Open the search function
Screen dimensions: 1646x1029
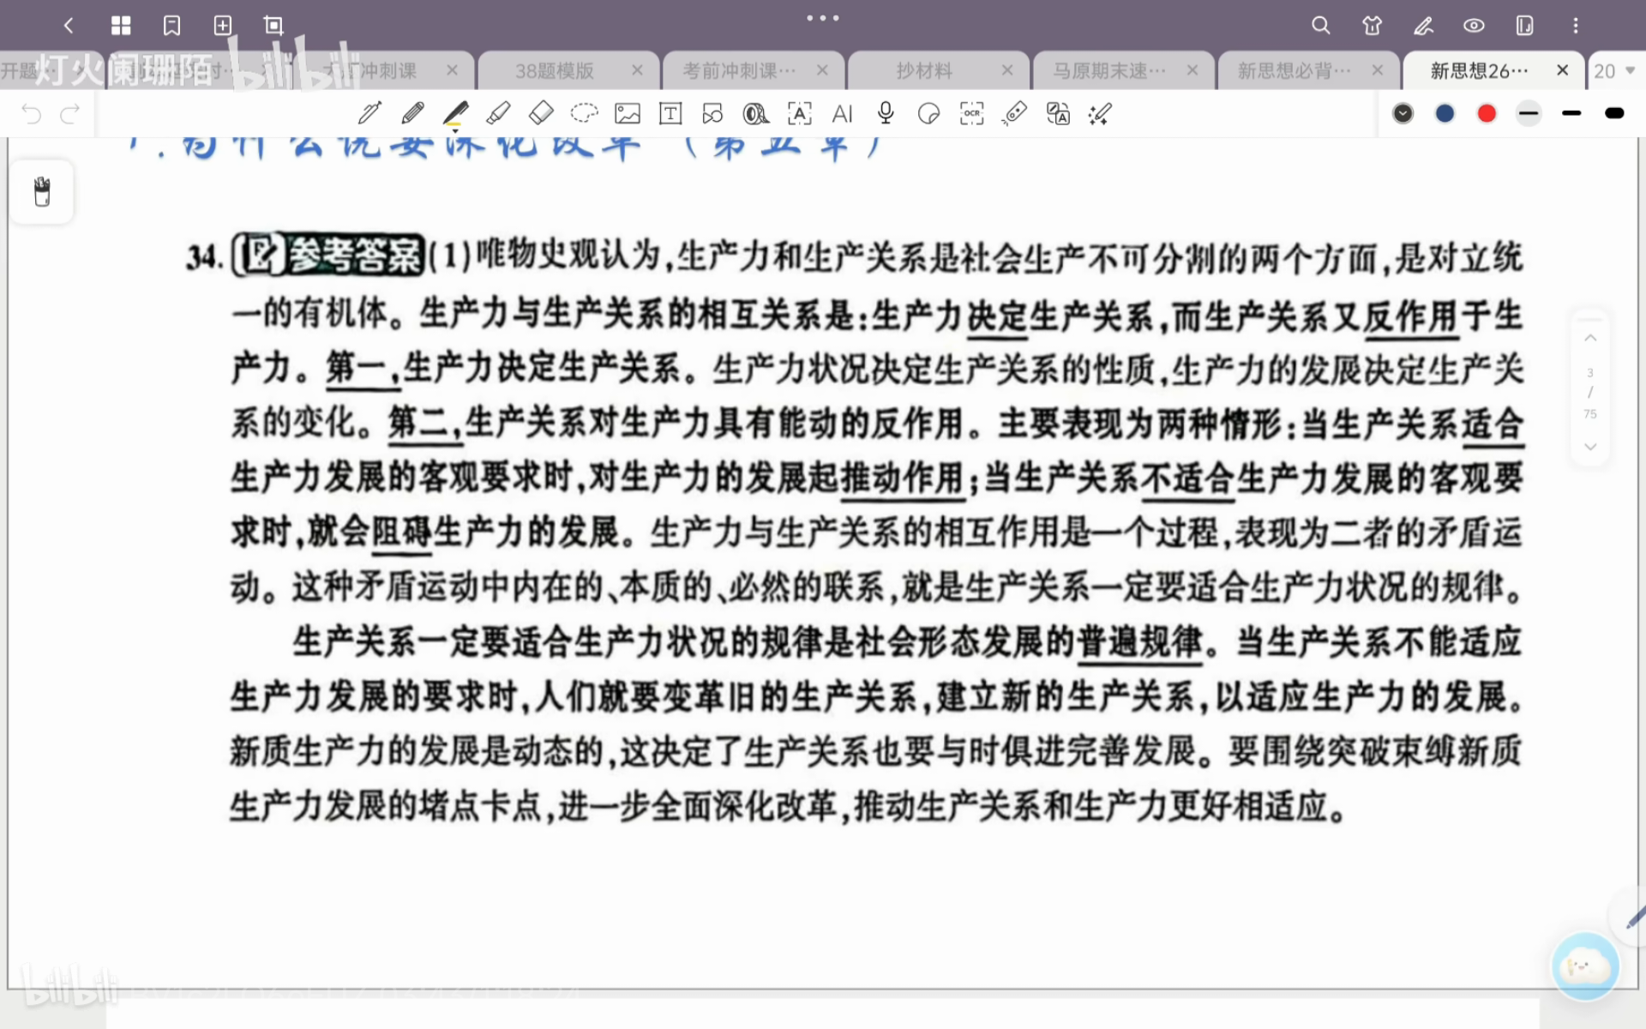coord(1321,26)
